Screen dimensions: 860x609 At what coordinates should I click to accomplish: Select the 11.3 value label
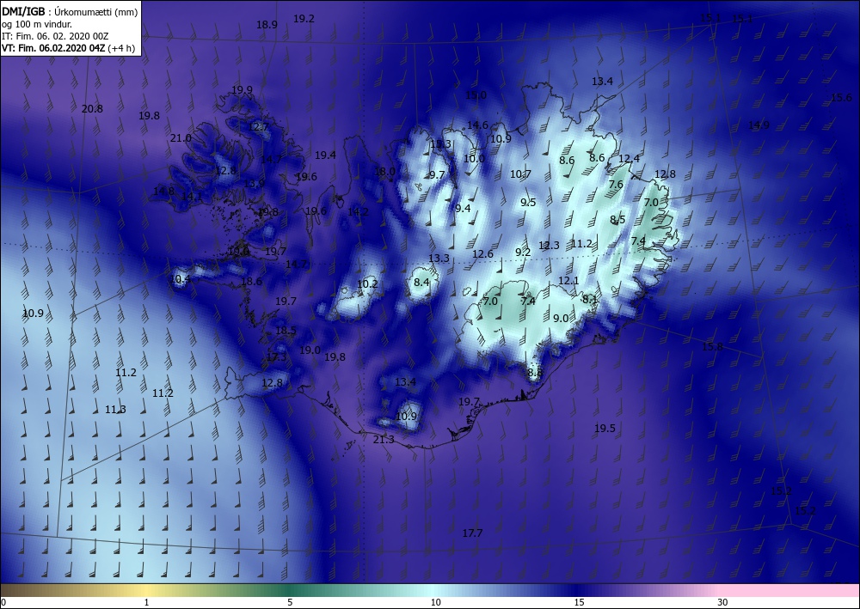(115, 410)
